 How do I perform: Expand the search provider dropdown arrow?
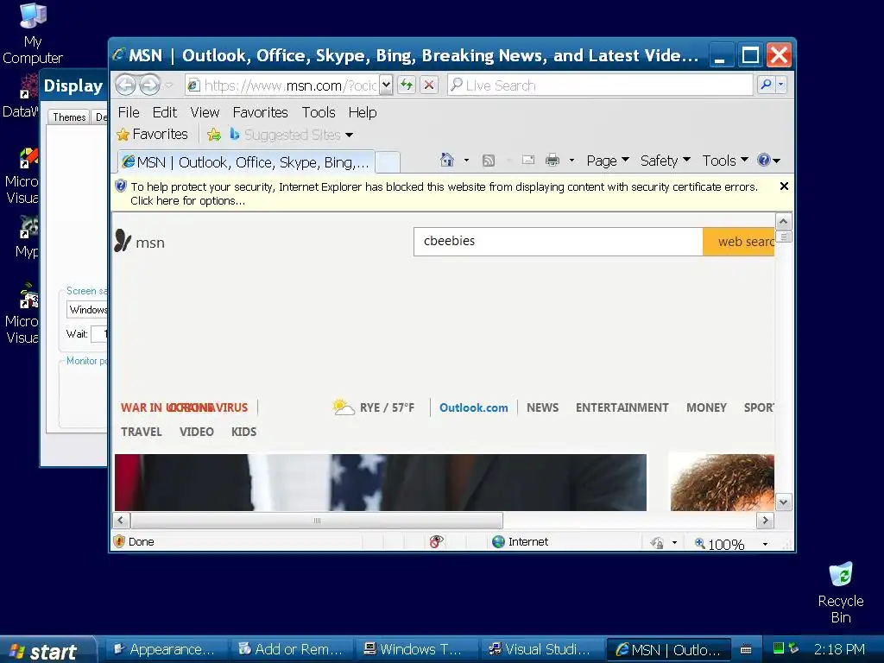(x=780, y=85)
